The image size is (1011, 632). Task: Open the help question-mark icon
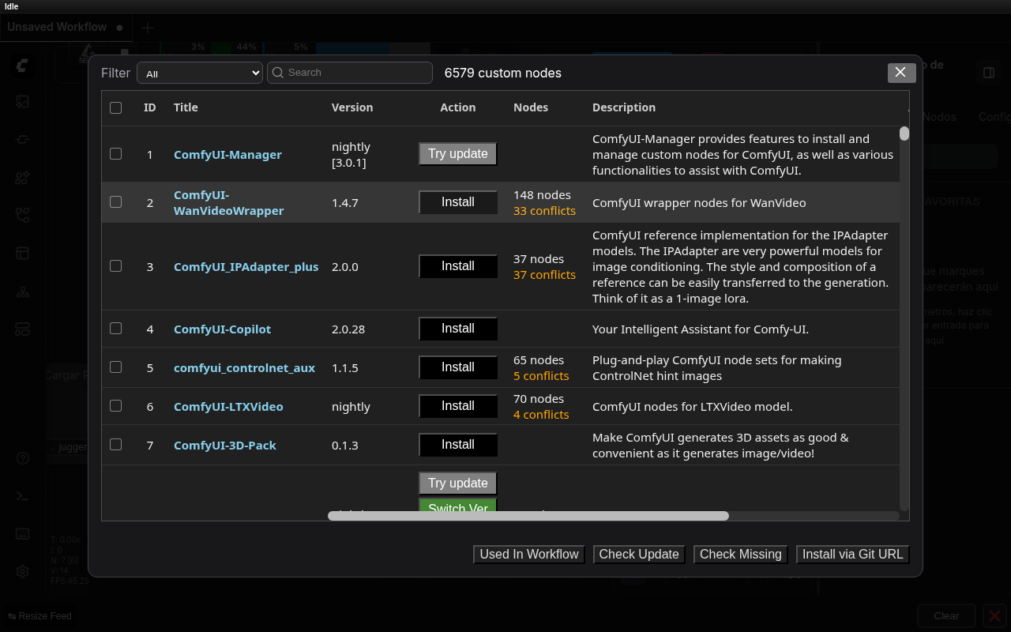[22, 458]
